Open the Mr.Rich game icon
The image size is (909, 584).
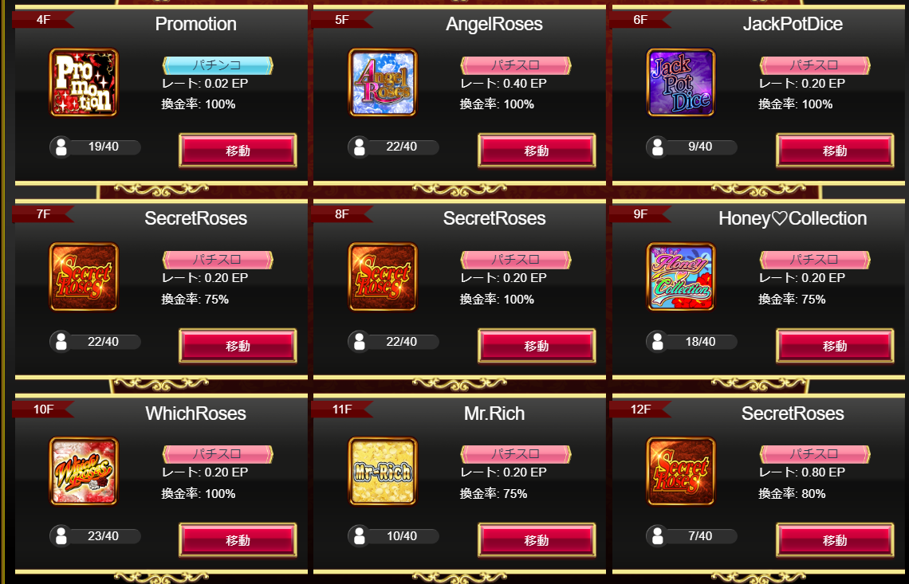point(383,471)
